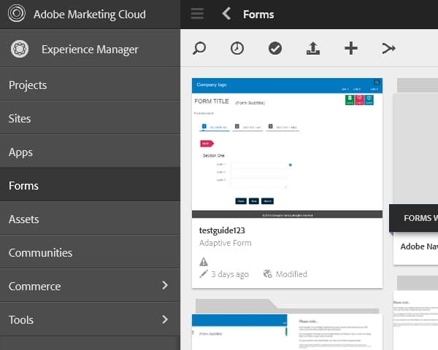Viewport: 438px width, 350px height.
Task: Click the testguide123 form preview thumbnail
Action: point(287,144)
